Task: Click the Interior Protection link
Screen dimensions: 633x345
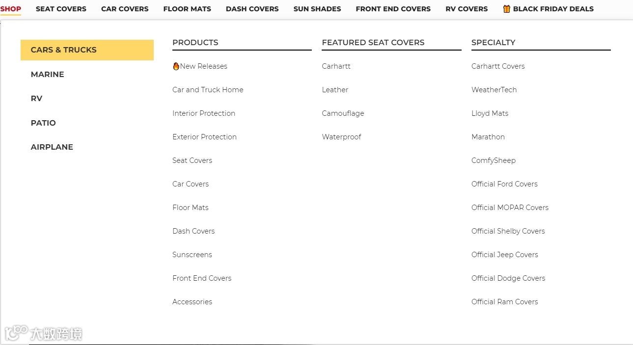Action: click(204, 113)
